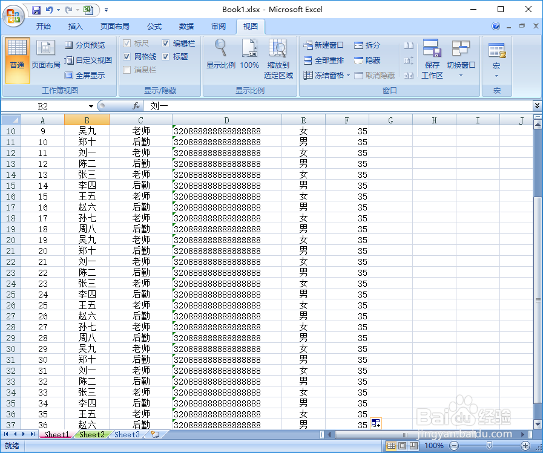Select cell B10 containing 吴九
The height and width of the screenshot is (453, 543).
point(87,131)
